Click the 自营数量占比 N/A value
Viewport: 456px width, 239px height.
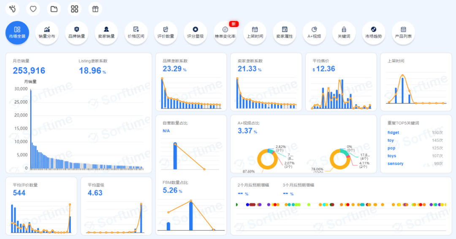166,131
